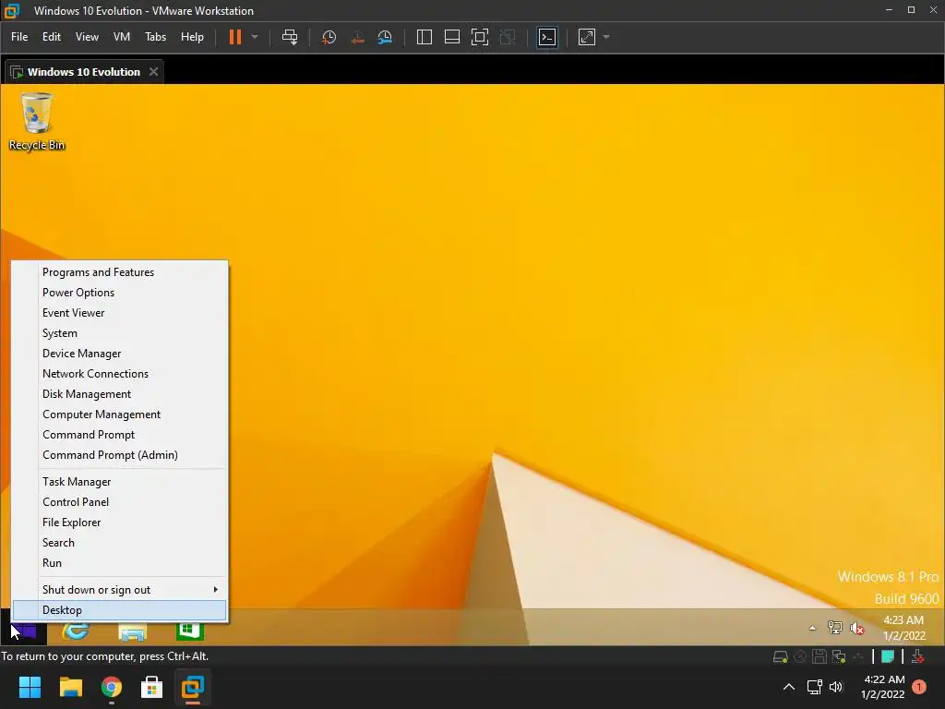The width and height of the screenshot is (945, 709).
Task: Open the VM menu
Action: tap(122, 37)
